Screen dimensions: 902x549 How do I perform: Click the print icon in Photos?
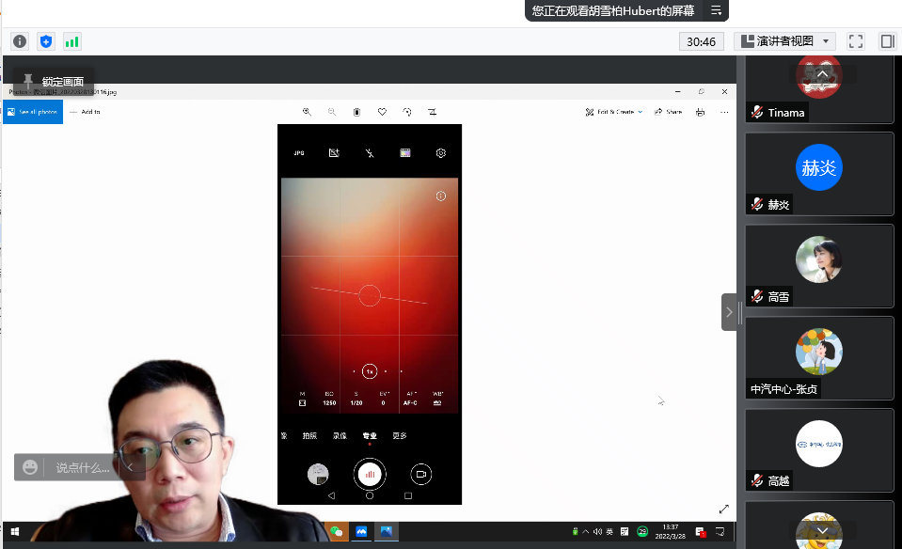point(700,112)
